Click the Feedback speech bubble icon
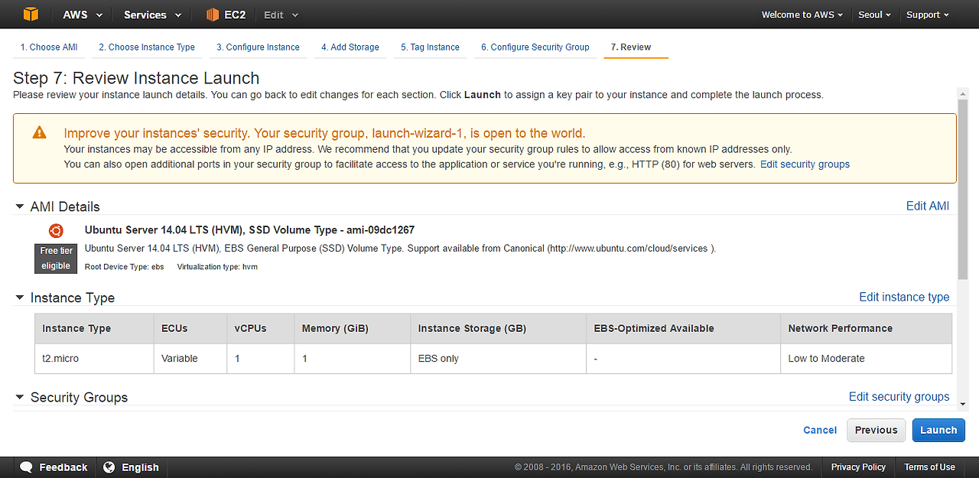Screen dimensions: 979x478 [26, 467]
